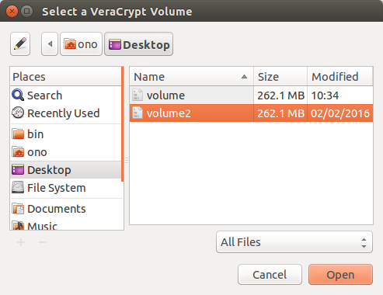Sort files by Modified column
The width and height of the screenshot is (383, 295).
pos(340,77)
